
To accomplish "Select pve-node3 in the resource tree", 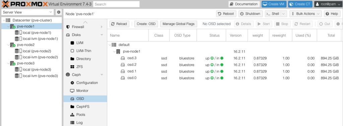I will [x=25, y=63].
